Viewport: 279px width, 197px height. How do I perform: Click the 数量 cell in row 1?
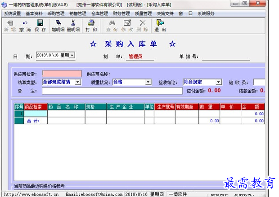209,114
